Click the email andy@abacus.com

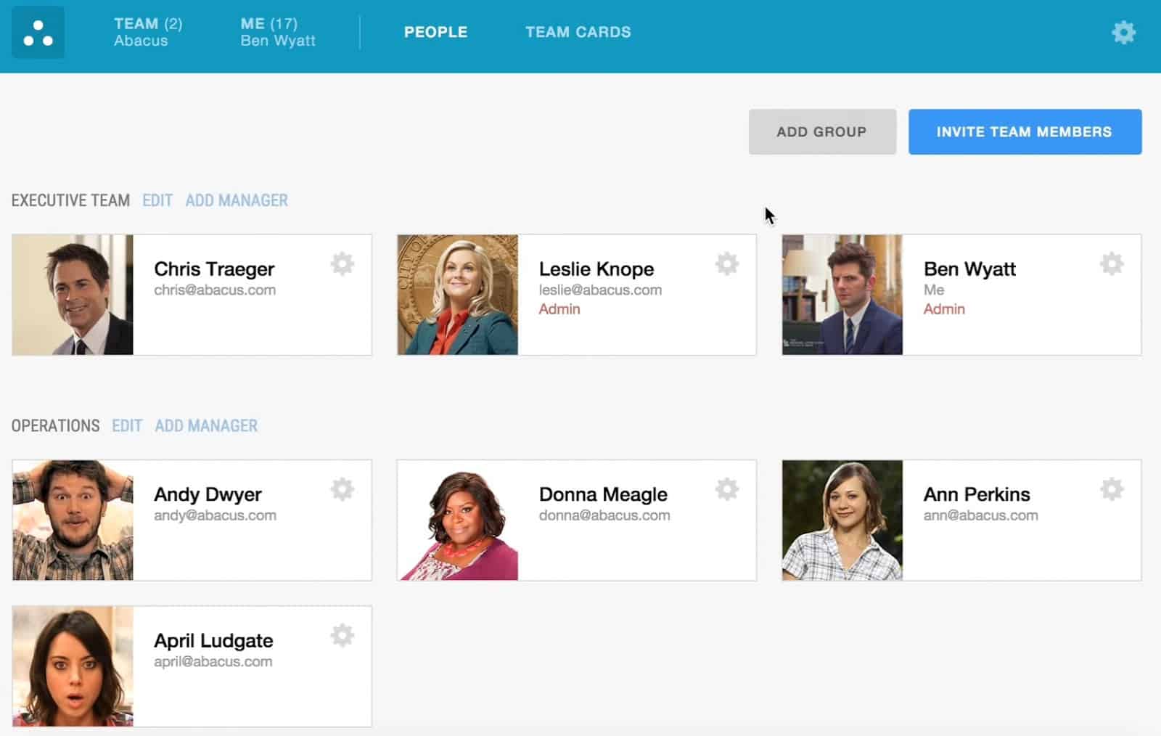[x=215, y=515]
